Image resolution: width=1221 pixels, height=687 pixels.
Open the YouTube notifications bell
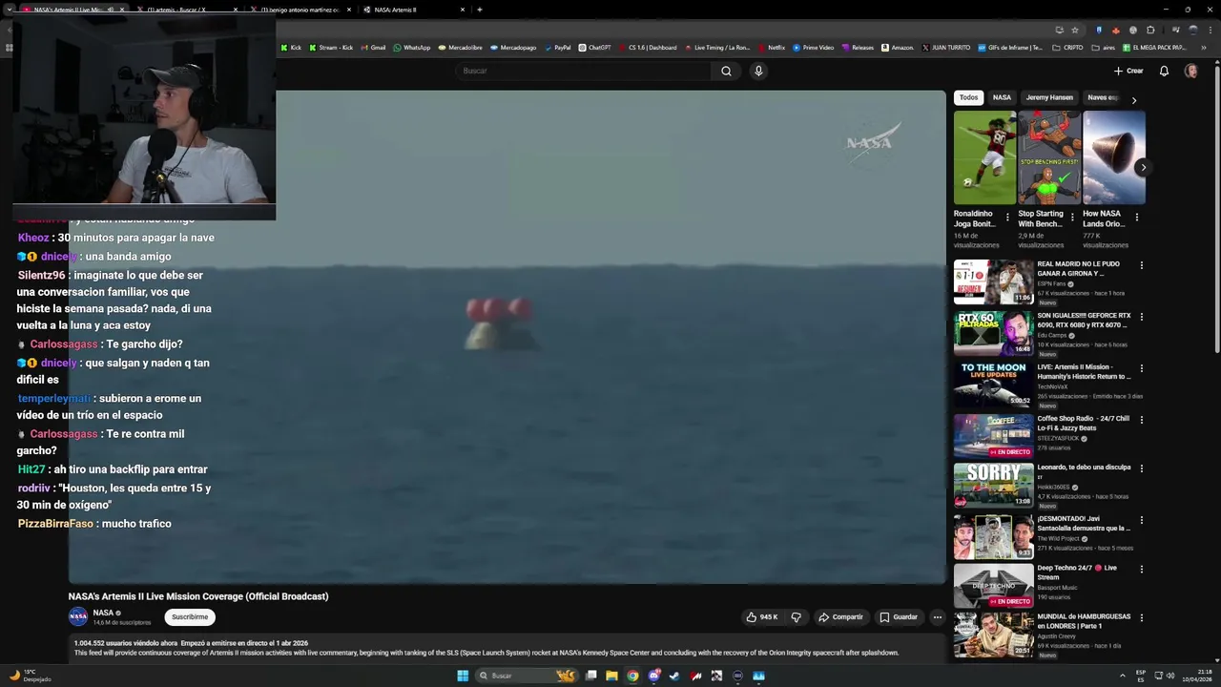coord(1164,71)
